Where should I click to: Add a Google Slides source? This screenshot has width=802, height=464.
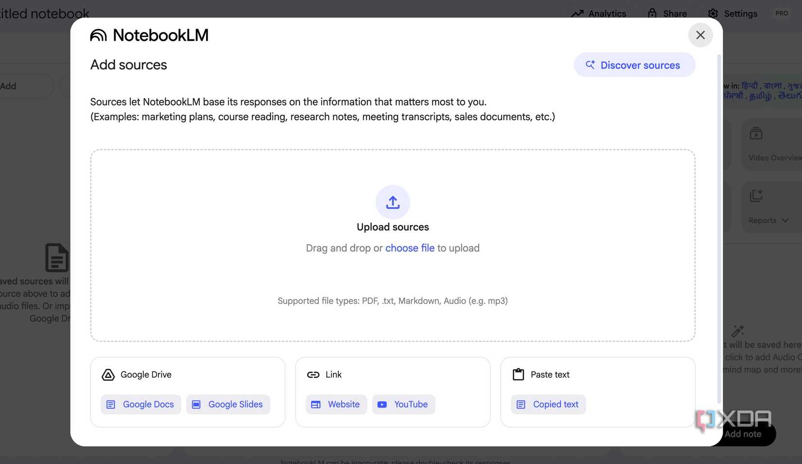pyautogui.click(x=228, y=404)
